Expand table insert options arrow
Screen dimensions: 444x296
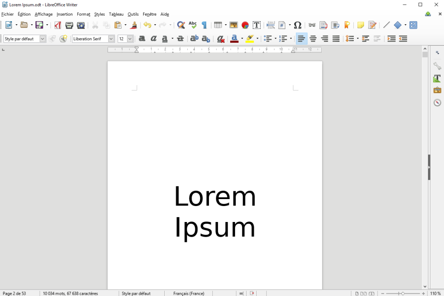click(225, 25)
